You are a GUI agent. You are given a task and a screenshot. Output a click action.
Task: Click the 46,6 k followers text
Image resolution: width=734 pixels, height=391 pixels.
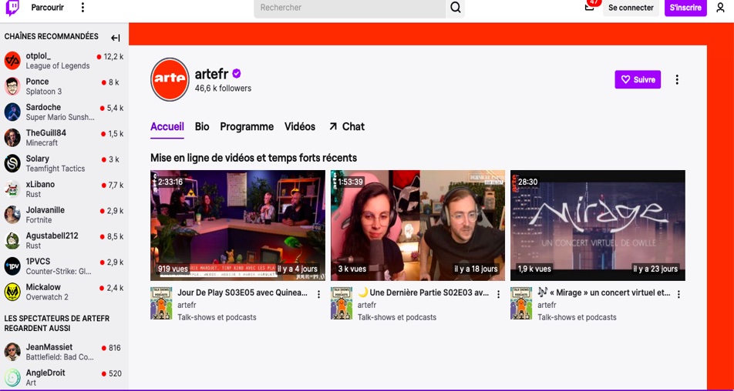coord(223,89)
